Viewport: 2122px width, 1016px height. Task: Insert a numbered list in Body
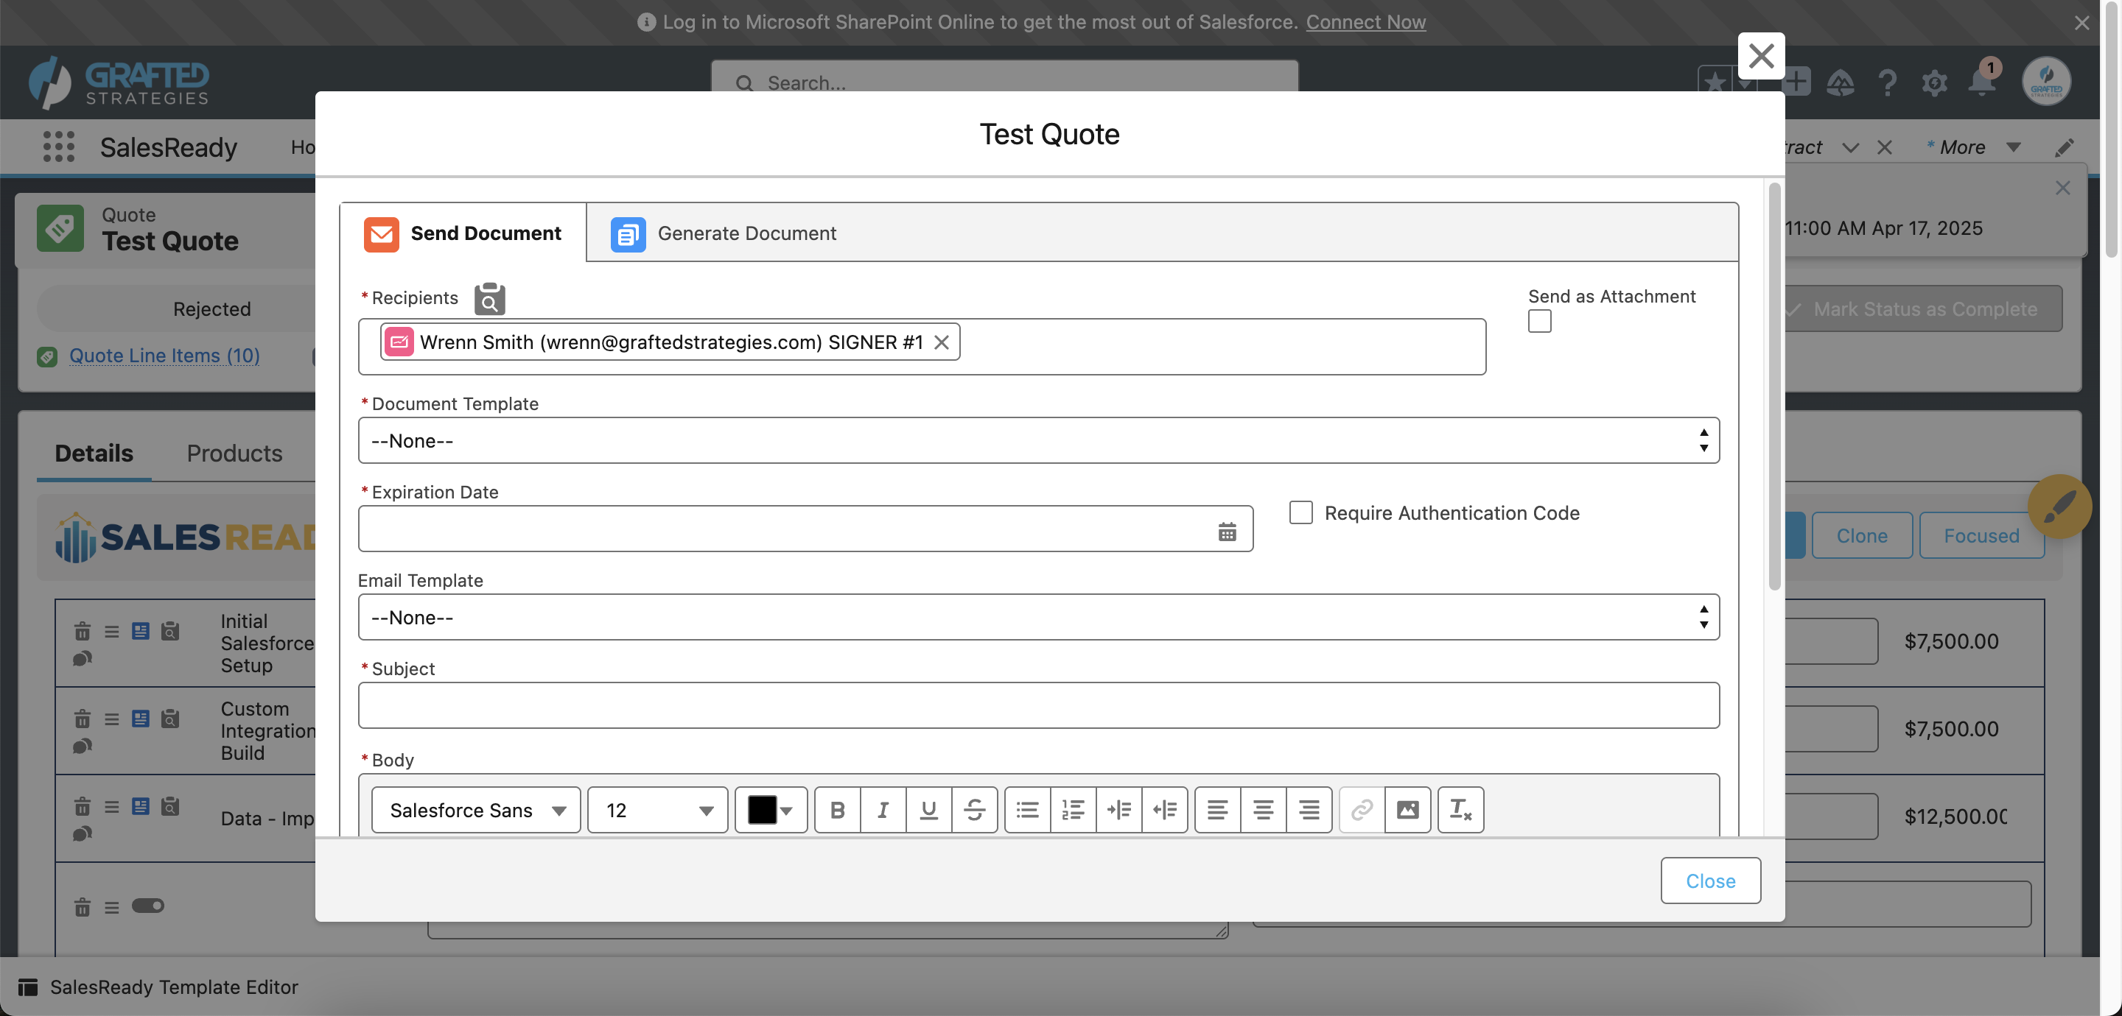click(x=1073, y=810)
